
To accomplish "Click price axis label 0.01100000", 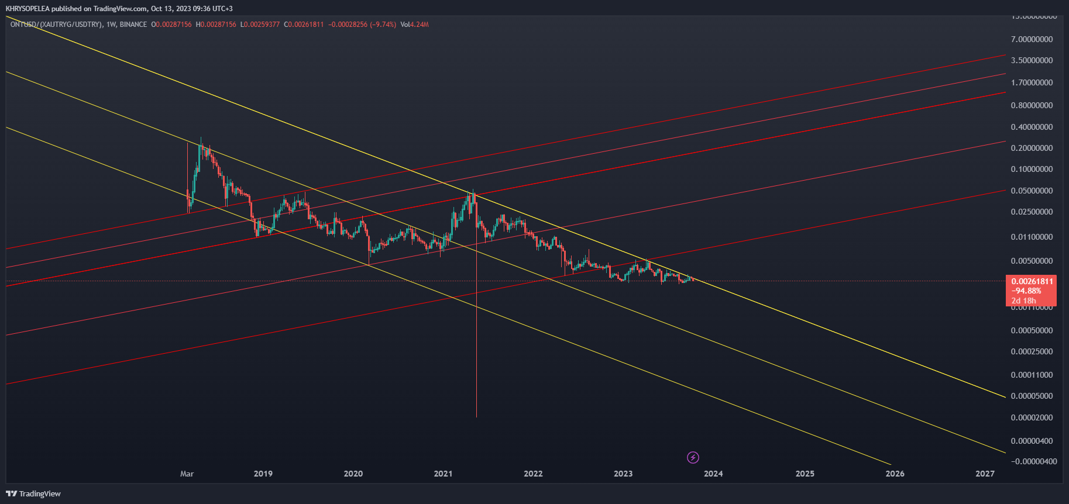I will 1032,237.
